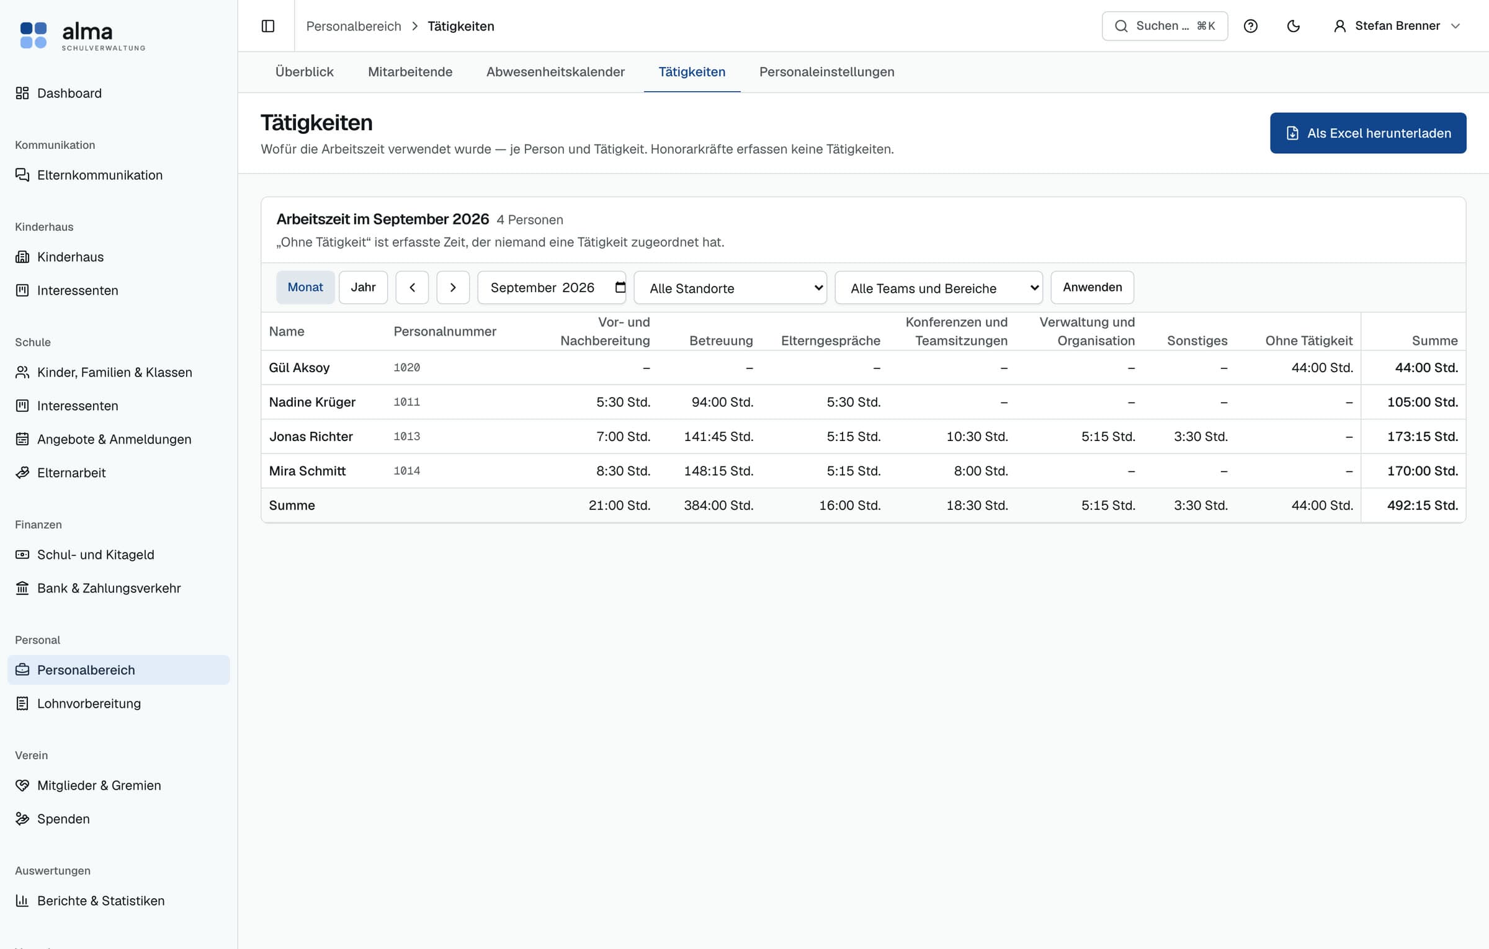Open the Mitarbeitende tab
This screenshot has height=949, width=1489.
(x=410, y=72)
